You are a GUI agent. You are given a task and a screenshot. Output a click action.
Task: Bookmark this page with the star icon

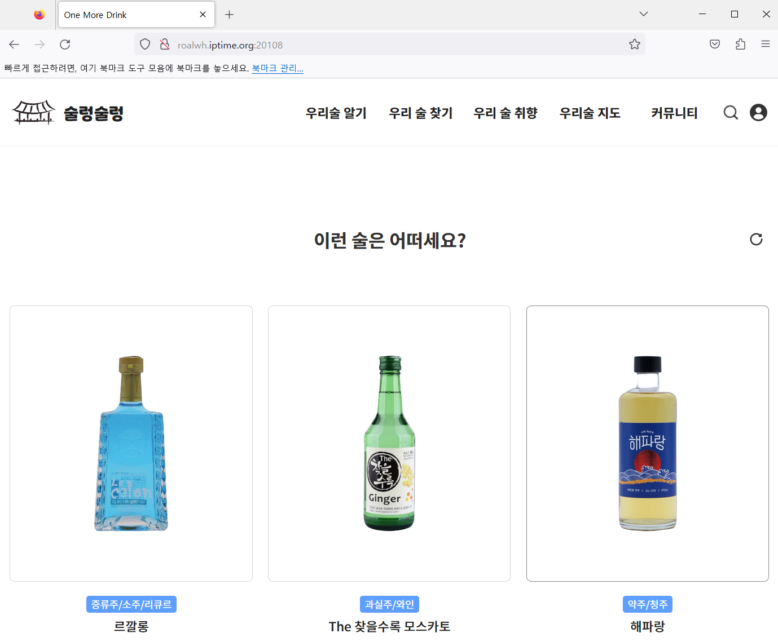[x=635, y=45]
